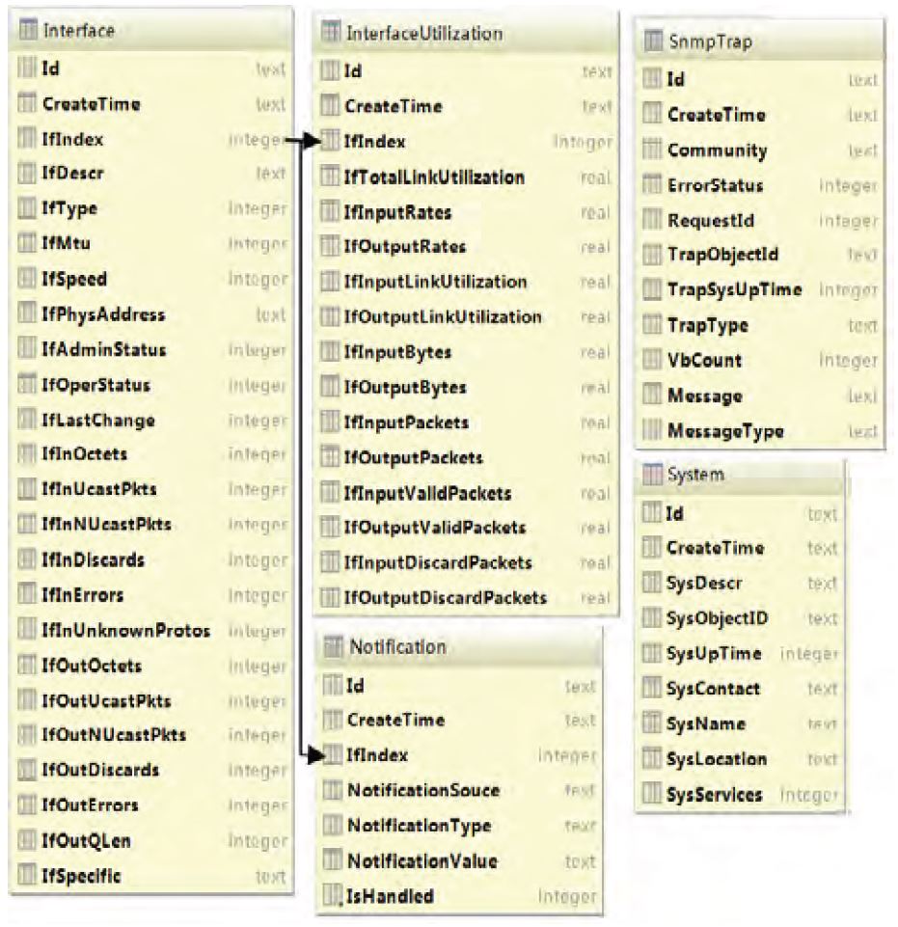Click the Notification table header icon
Viewport: 898px width, 927px height.
pyautogui.click(x=334, y=646)
